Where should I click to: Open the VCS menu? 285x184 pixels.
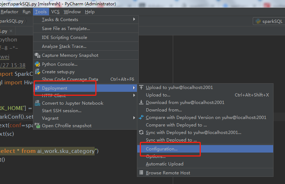[55, 12]
